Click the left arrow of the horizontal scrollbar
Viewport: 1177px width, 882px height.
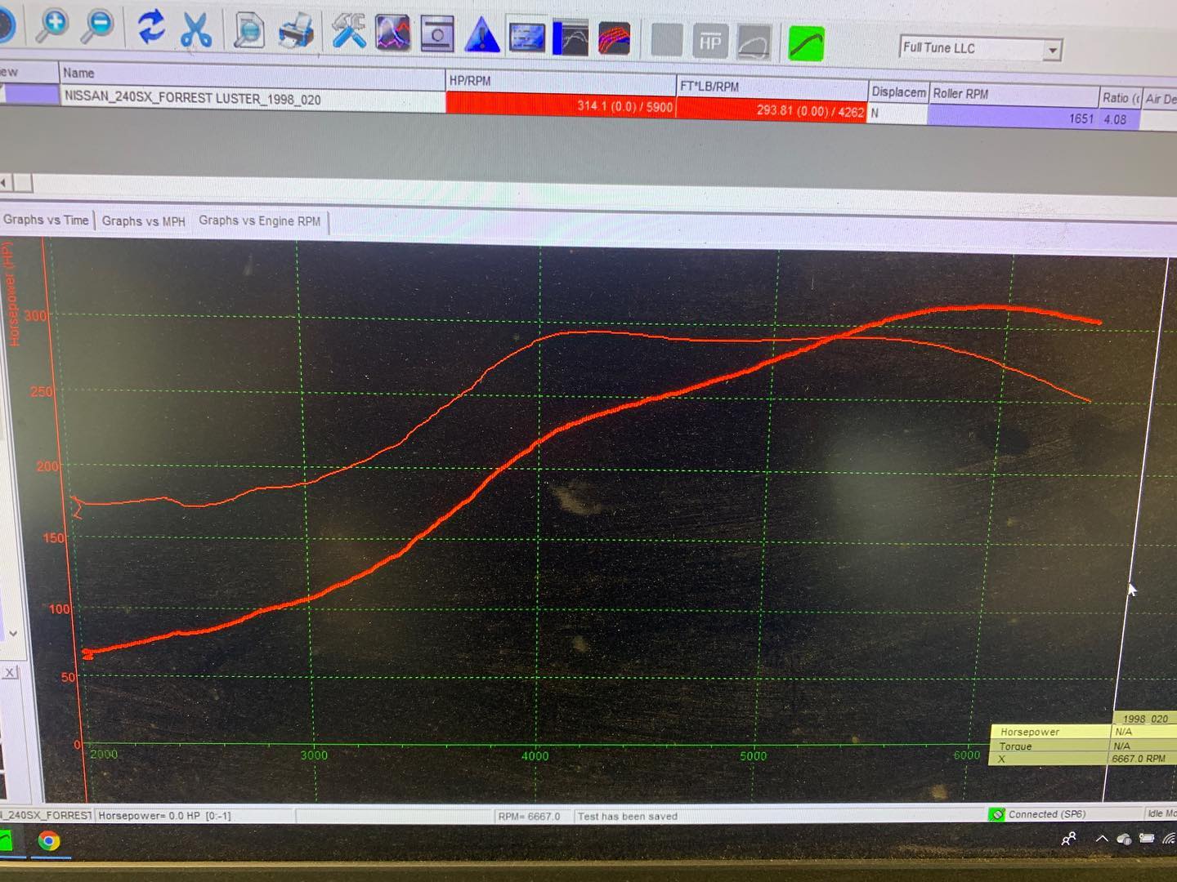pos(6,182)
